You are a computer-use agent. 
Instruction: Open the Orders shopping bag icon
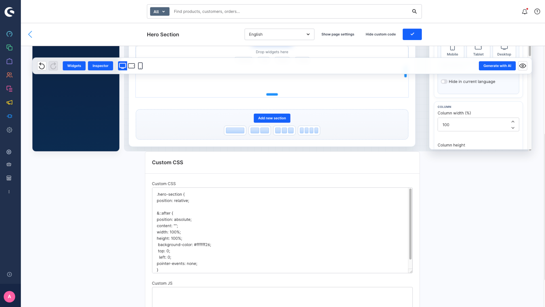coord(9,61)
